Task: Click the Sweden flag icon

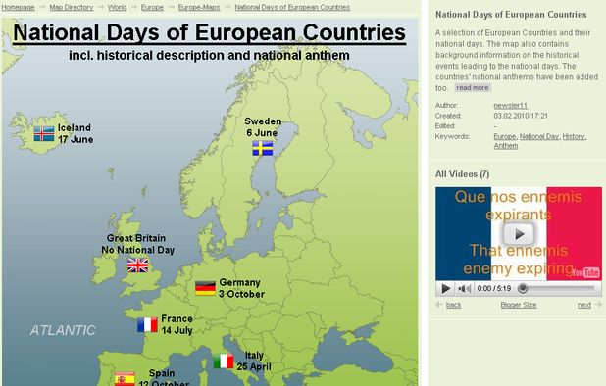Action: click(263, 148)
